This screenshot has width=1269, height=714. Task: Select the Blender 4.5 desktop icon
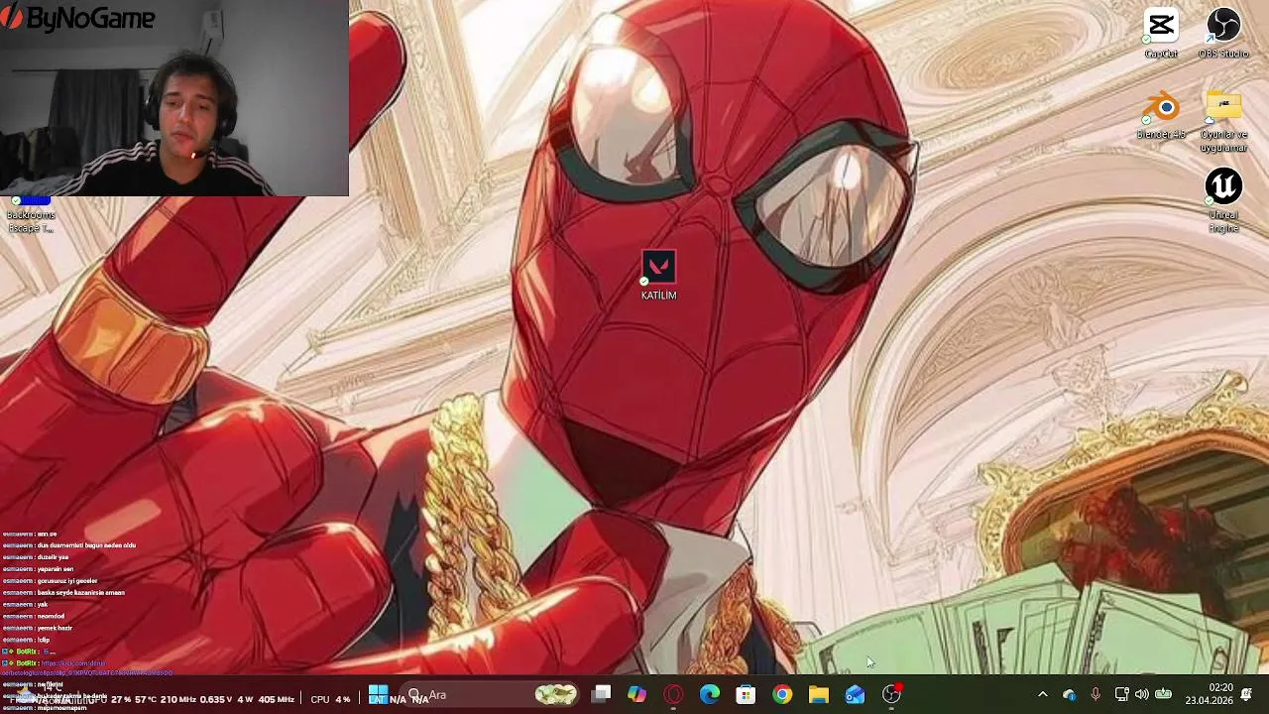coord(1161,114)
